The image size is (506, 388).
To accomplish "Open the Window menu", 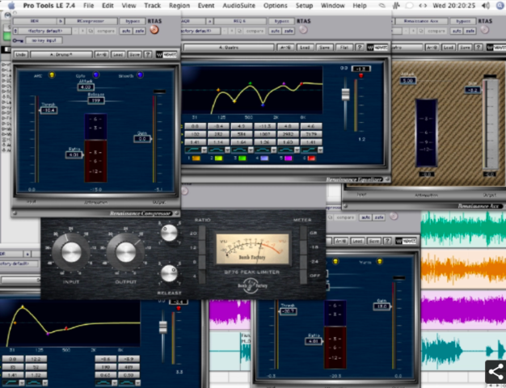I will [332, 6].
